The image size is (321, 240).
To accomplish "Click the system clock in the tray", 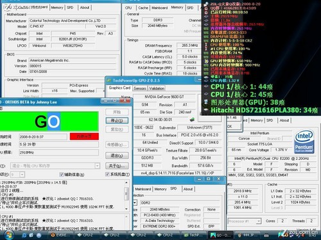I will coord(313,236).
